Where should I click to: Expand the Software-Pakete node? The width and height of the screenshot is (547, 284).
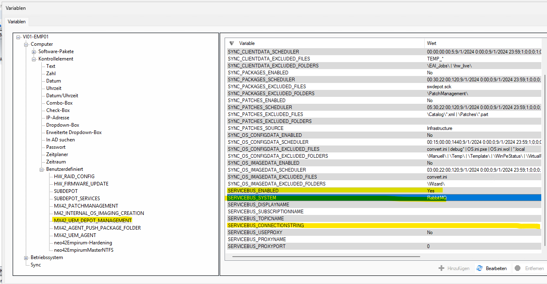[x=34, y=51]
